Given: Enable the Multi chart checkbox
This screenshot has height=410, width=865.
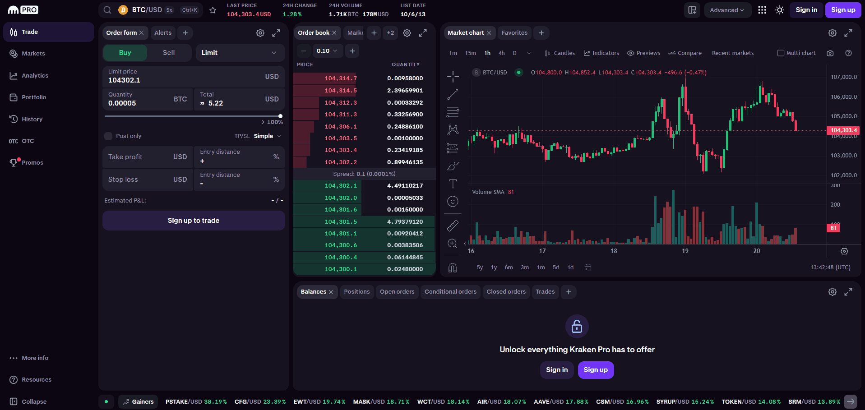Looking at the screenshot, I should 780,53.
